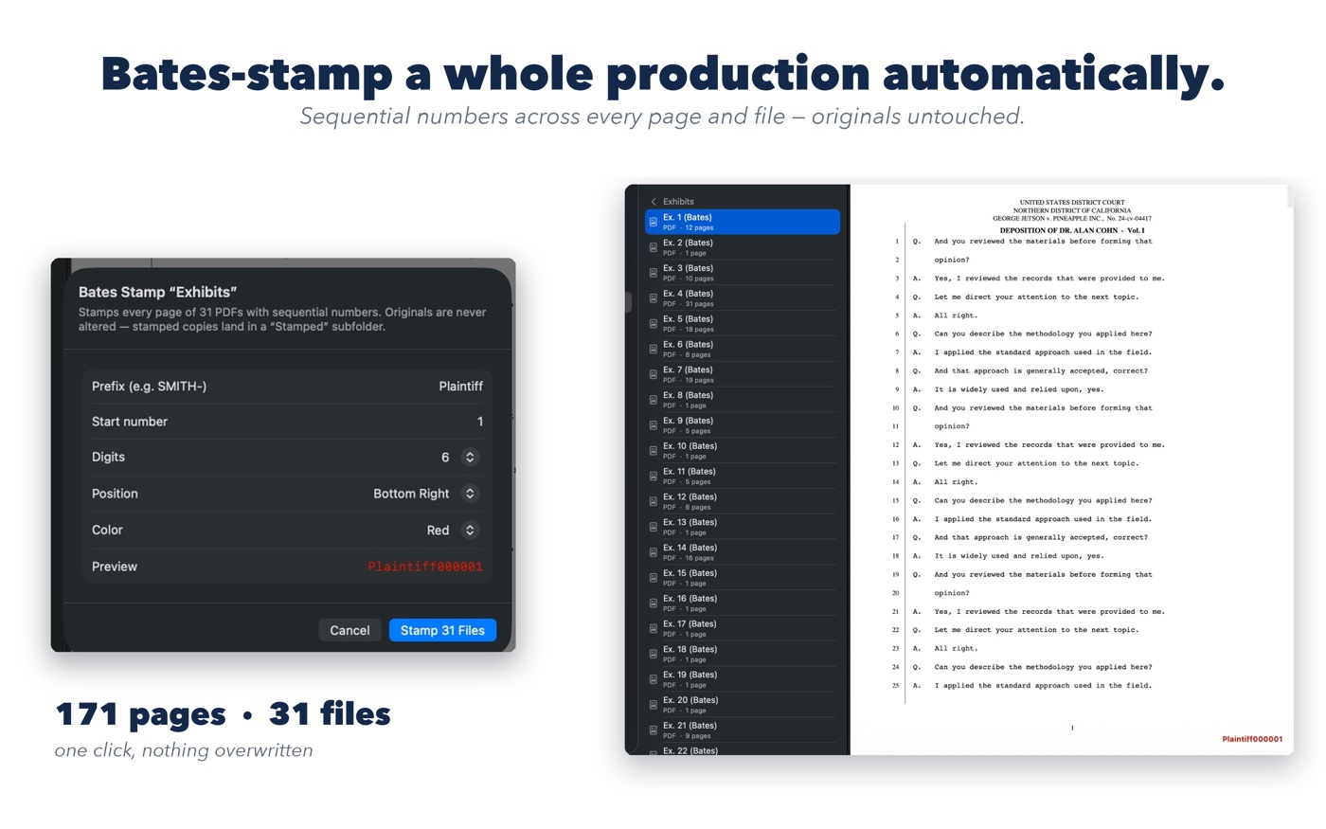Click the PDF icon for Ex. 14 (Bates)
Viewport: 1326px width, 829px height.
coord(654,552)
